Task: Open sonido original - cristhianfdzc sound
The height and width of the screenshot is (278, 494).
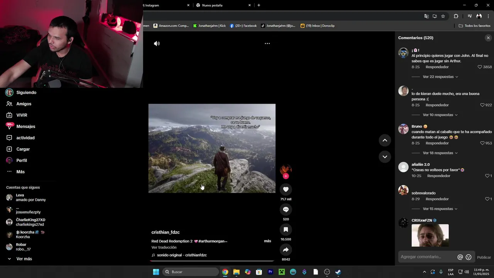Action: click(181, 255)
